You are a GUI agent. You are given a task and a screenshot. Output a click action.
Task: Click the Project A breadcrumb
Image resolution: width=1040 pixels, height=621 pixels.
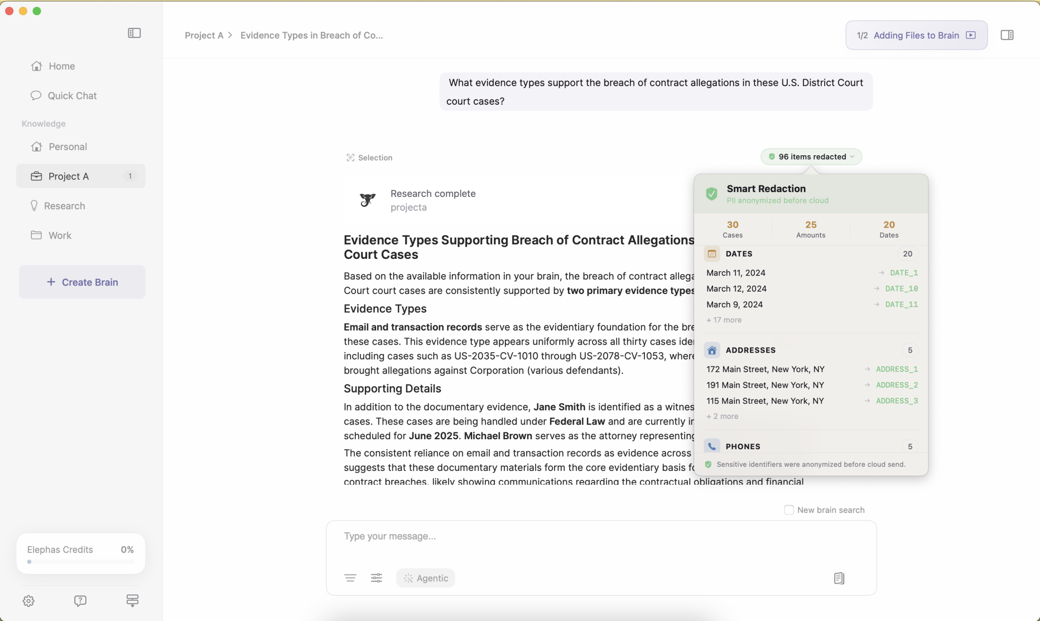(204, 35)
